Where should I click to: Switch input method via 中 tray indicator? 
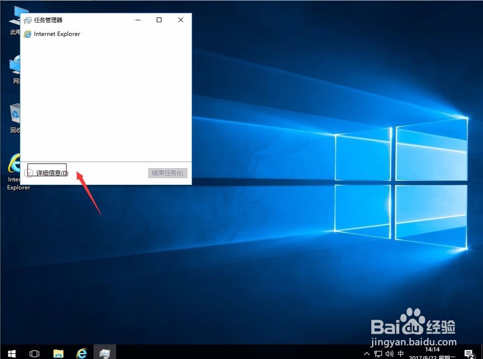[x=400, y=353]
